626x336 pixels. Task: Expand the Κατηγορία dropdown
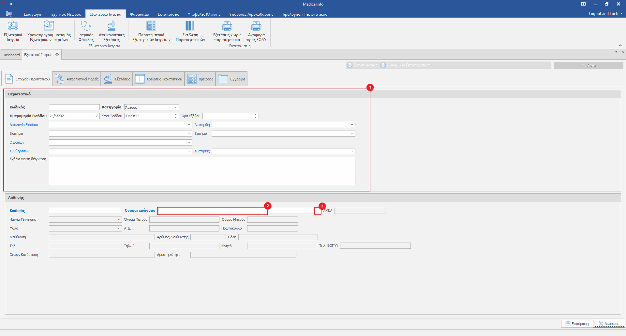176,107
